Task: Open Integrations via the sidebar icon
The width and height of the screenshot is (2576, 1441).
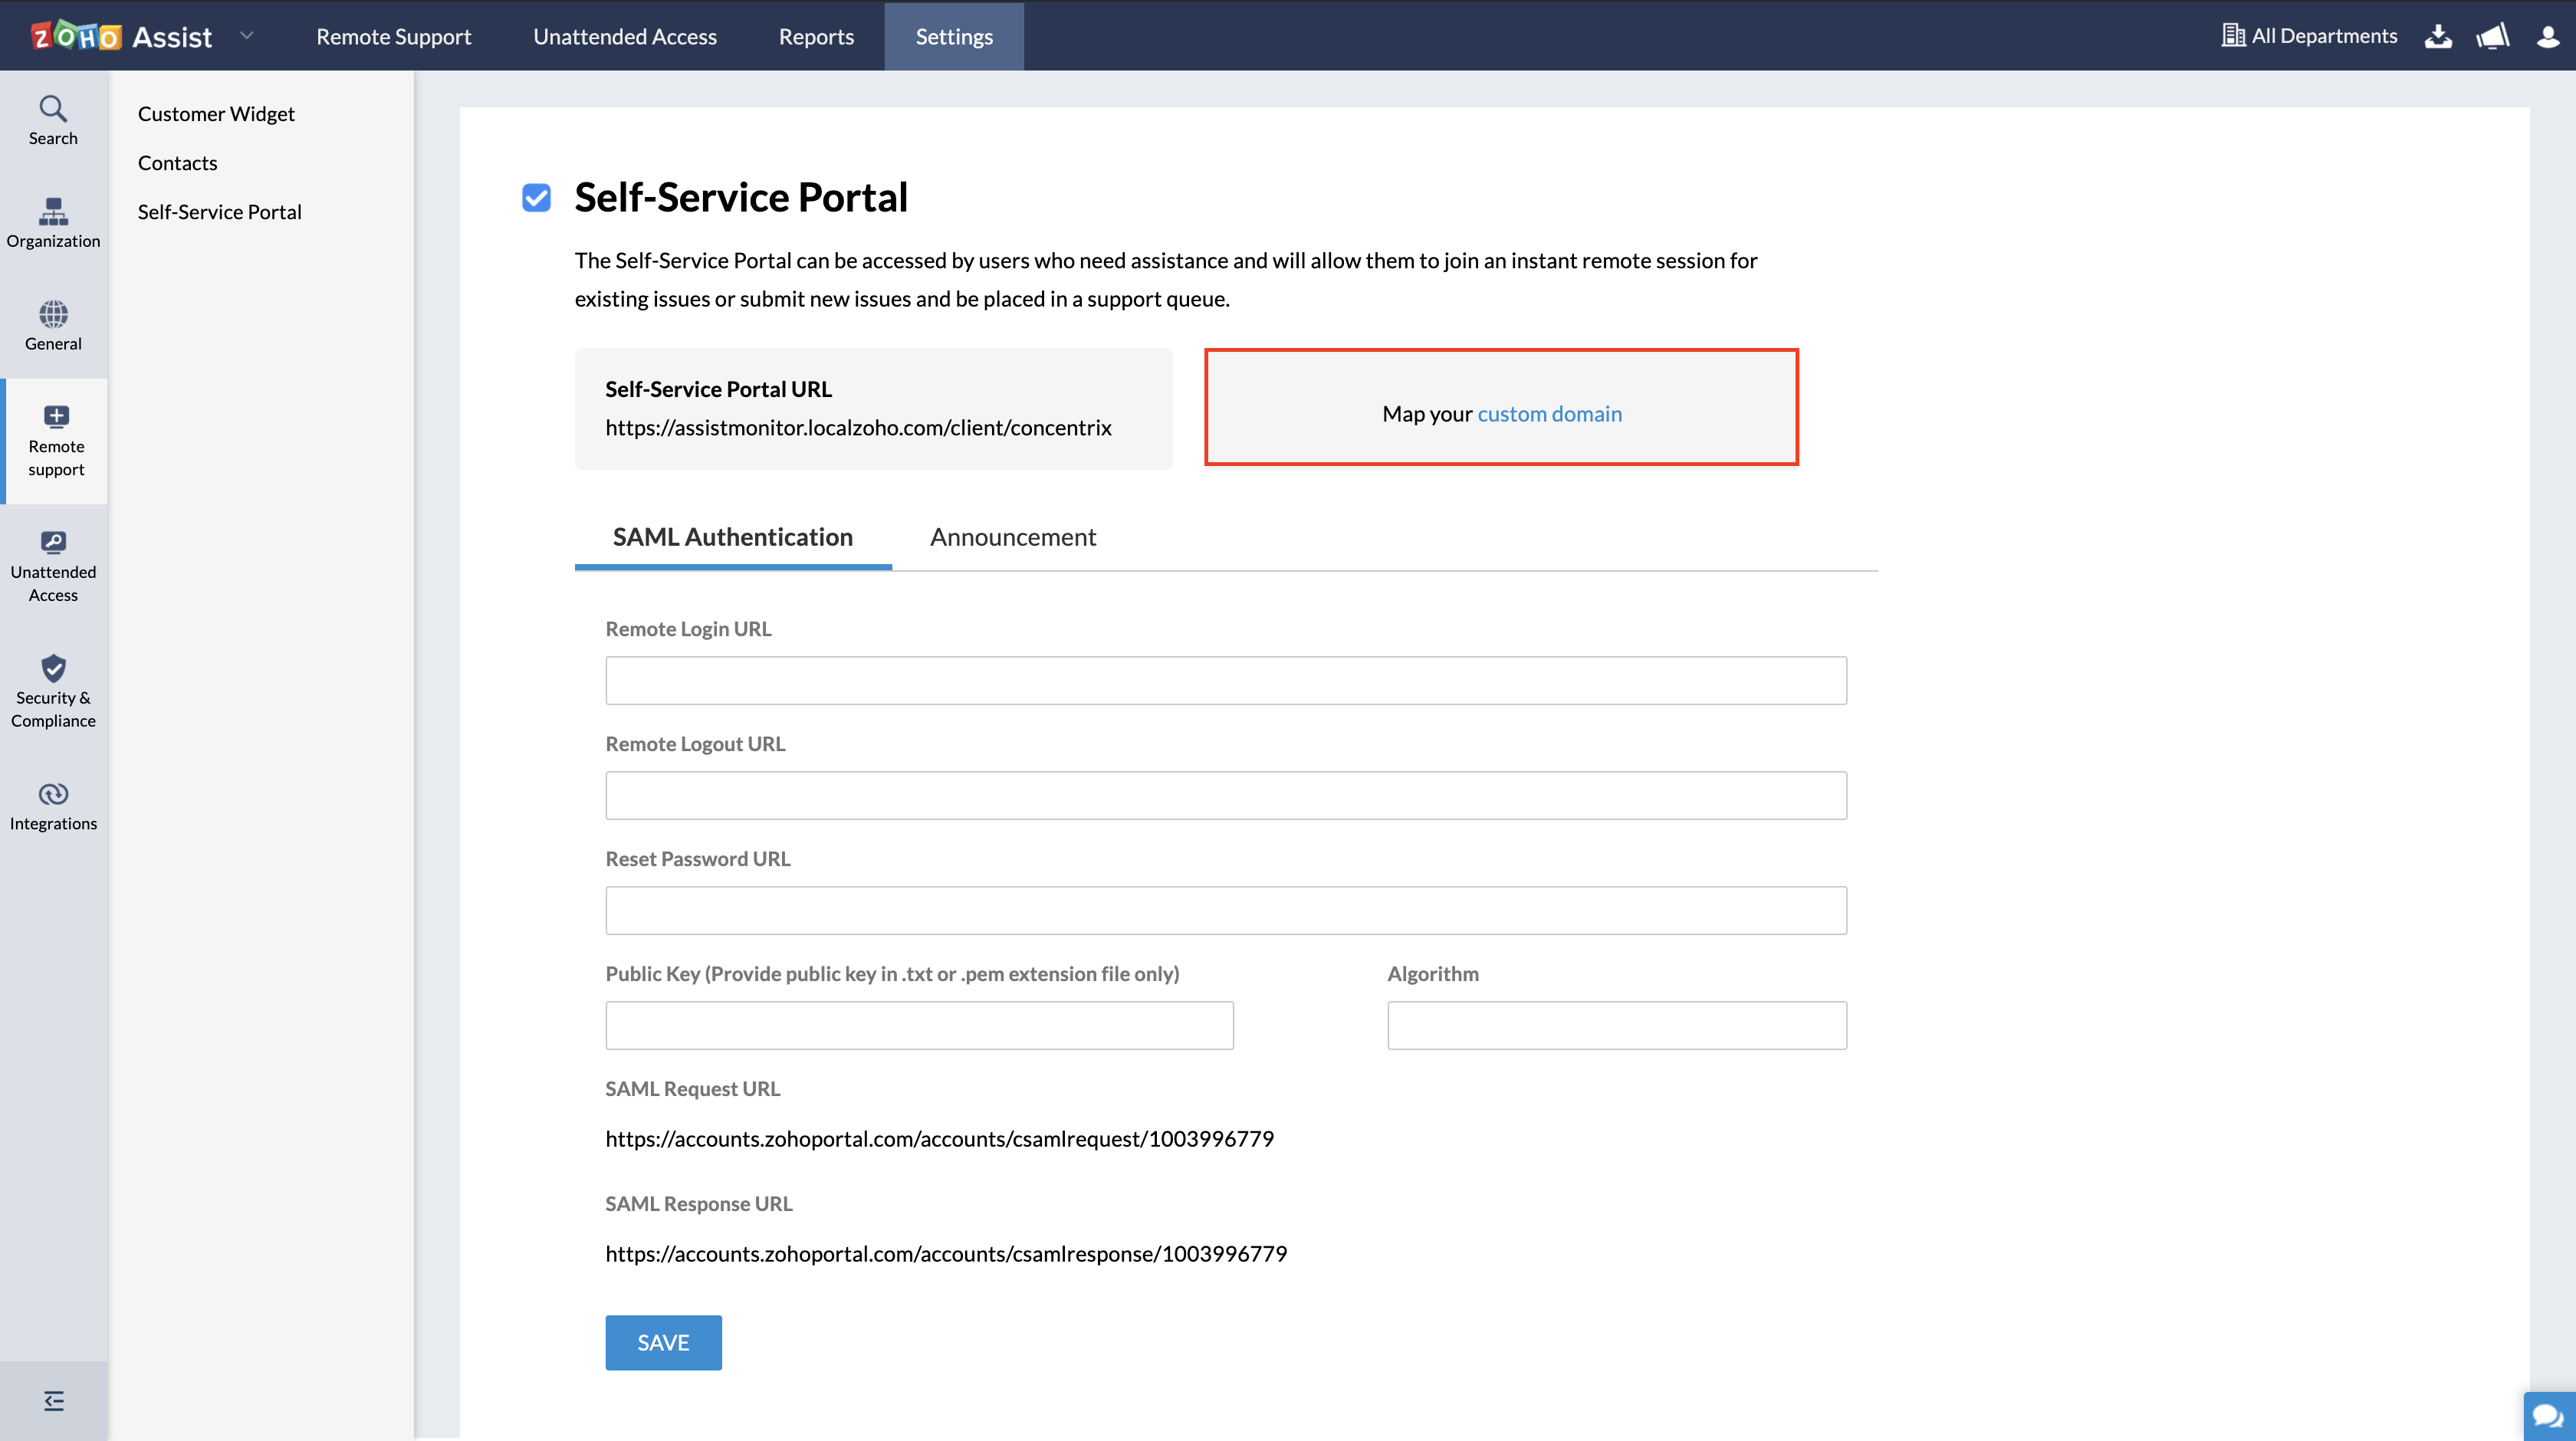Action: click(53, 805)
